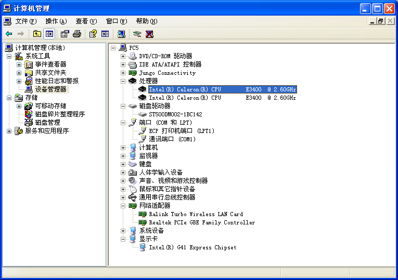Collapse the 磁盘驱动器 node
This screenshot has width=398, height=280.
pyautogui.click(x=123, y=106)
